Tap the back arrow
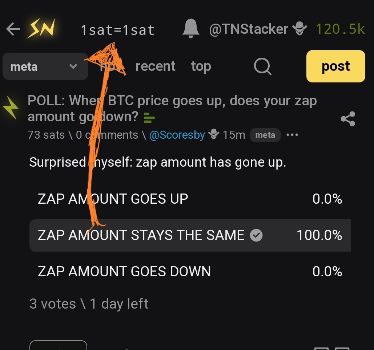 point(13,29)
